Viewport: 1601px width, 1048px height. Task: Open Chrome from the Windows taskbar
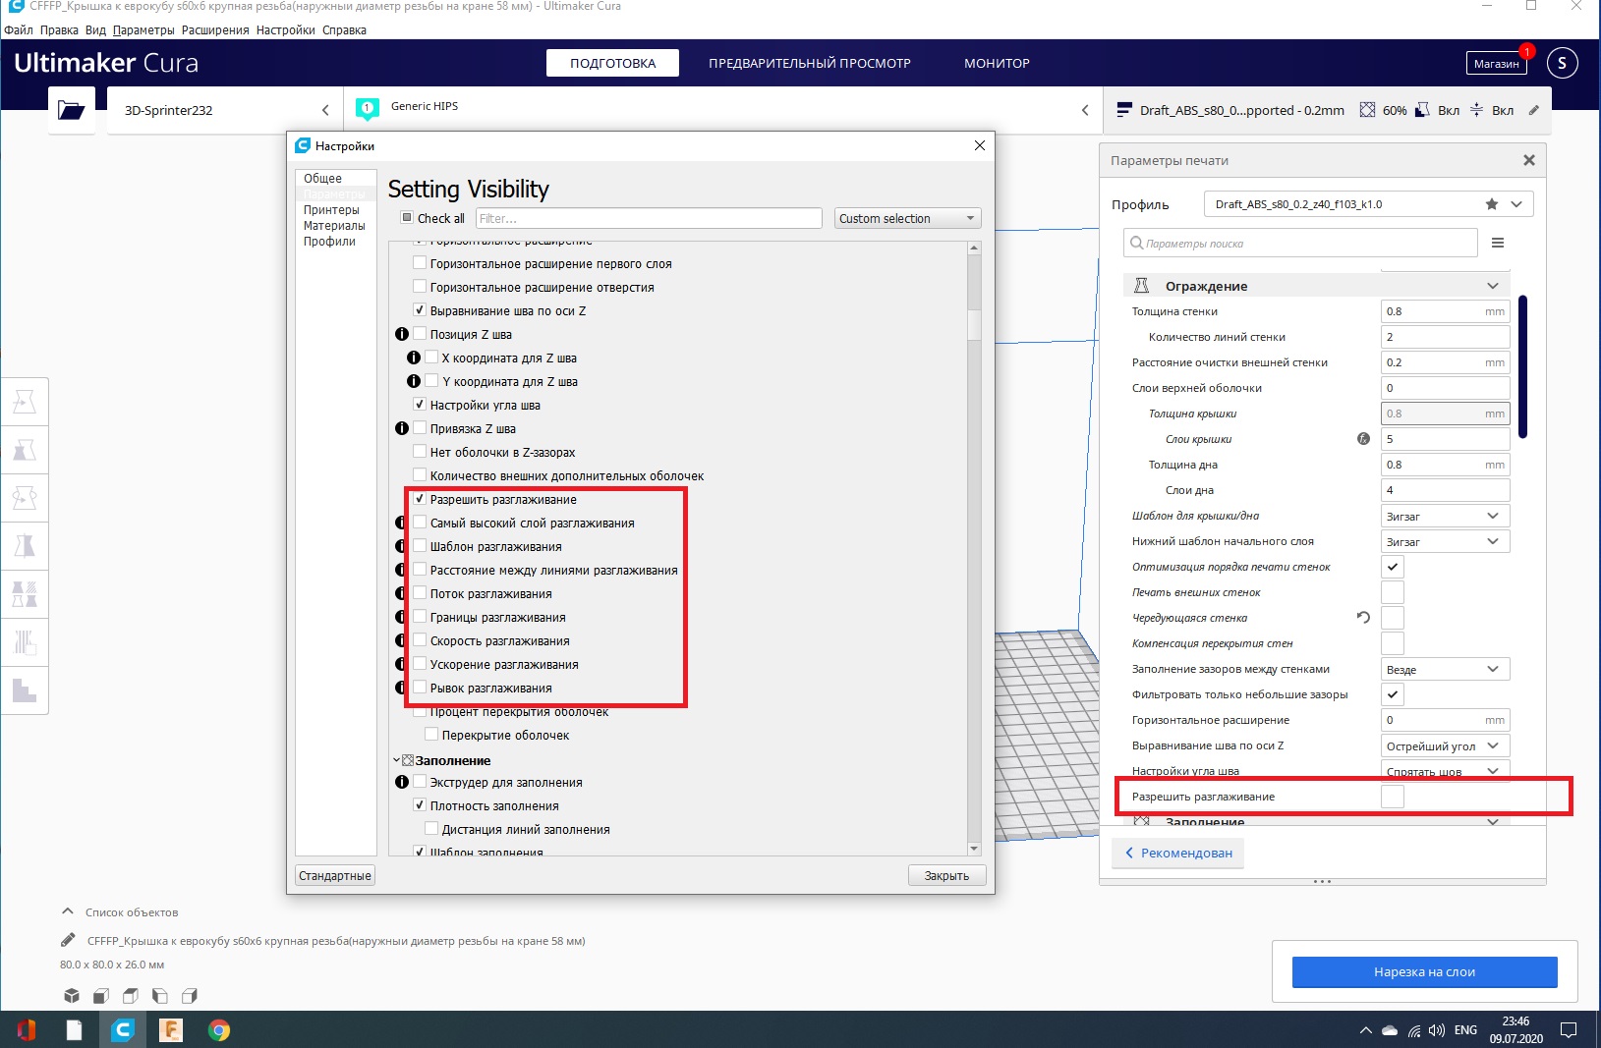coord(219,1029)
